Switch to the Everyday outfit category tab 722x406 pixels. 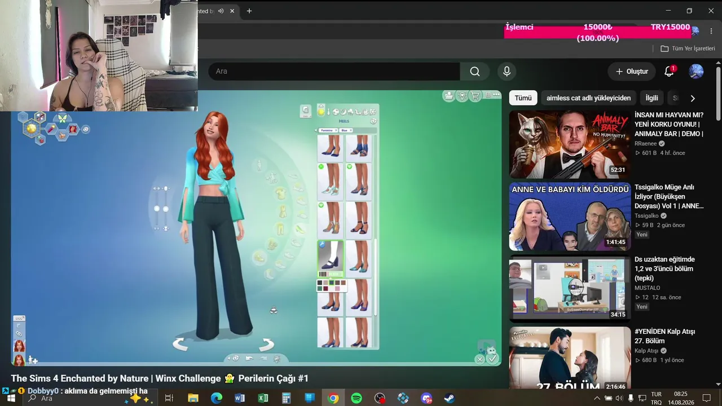(321, 111)
